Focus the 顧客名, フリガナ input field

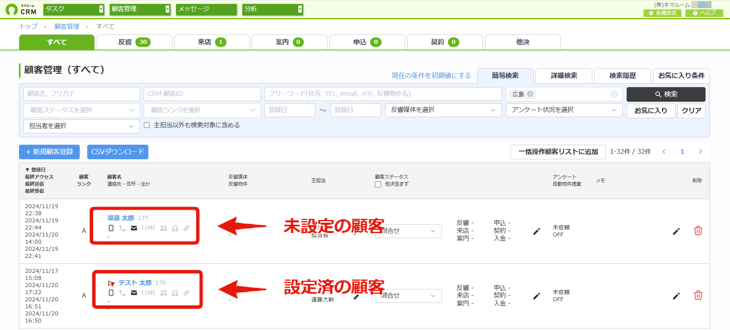[x=82, y=94]
